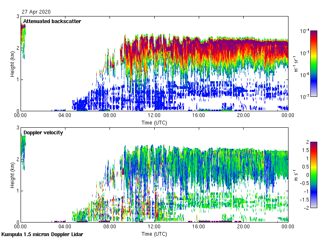The image size is (321, 239).
Task: Click the 08:00 tick under the backscatter plot
Action: coord(109,116)
